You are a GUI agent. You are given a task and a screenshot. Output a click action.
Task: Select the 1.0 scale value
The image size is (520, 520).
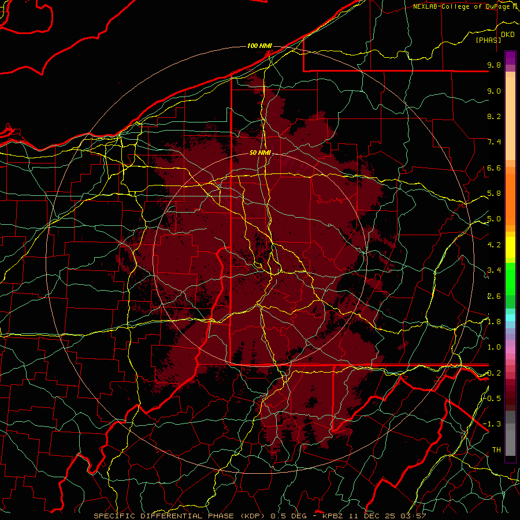tap(494, 347)
